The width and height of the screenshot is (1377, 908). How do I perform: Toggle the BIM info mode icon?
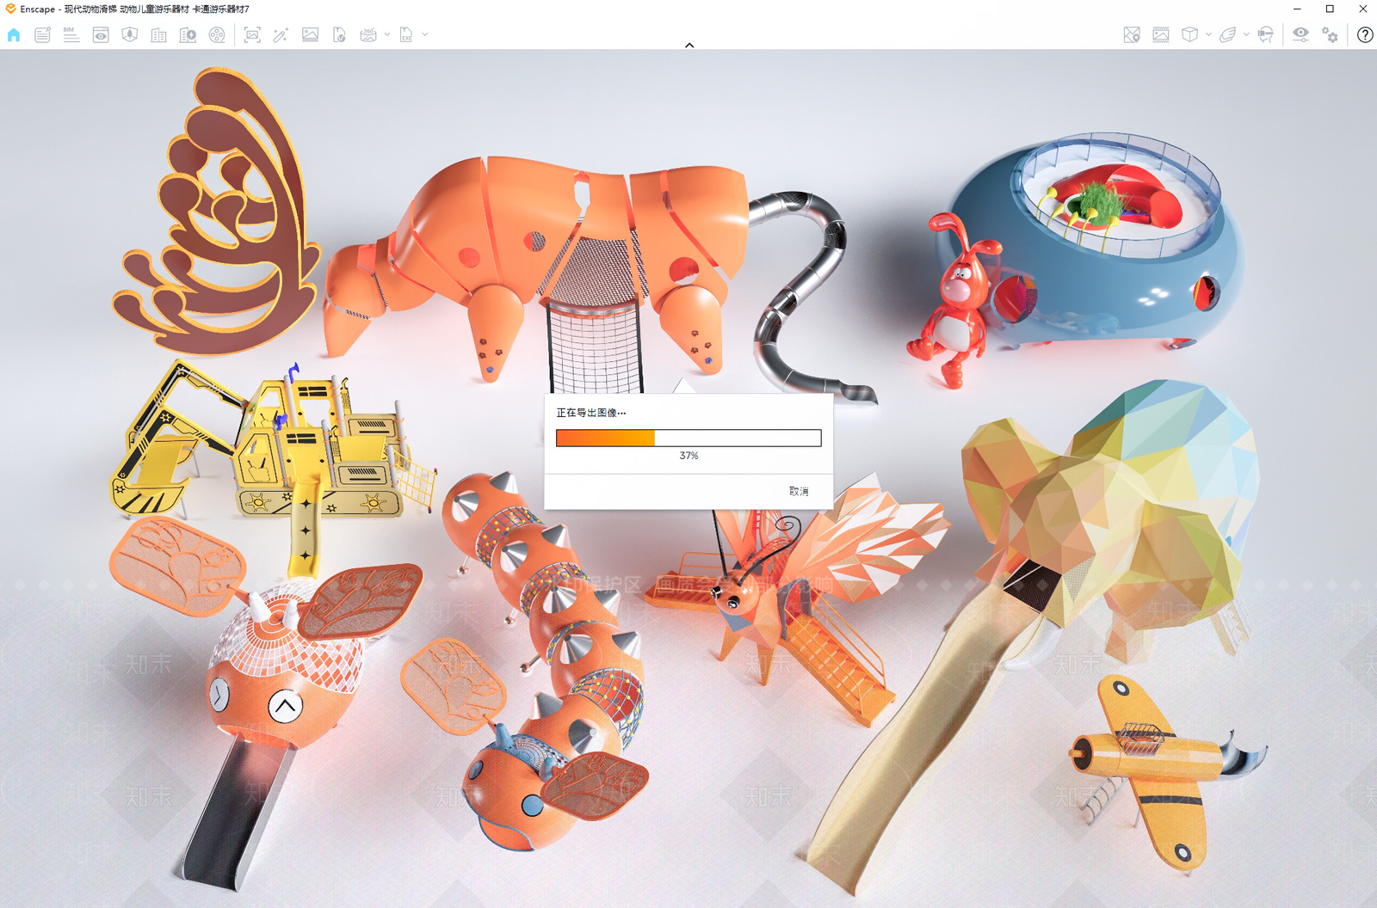71,35
